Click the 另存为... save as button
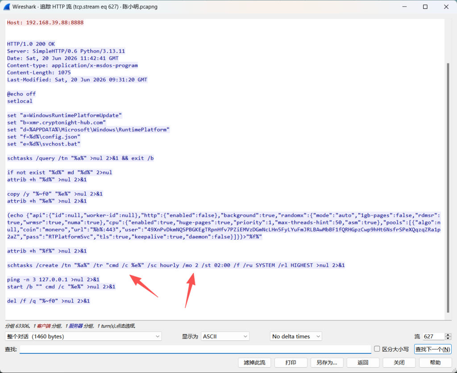This screenshot has width=457, height=373. point(327,362)
